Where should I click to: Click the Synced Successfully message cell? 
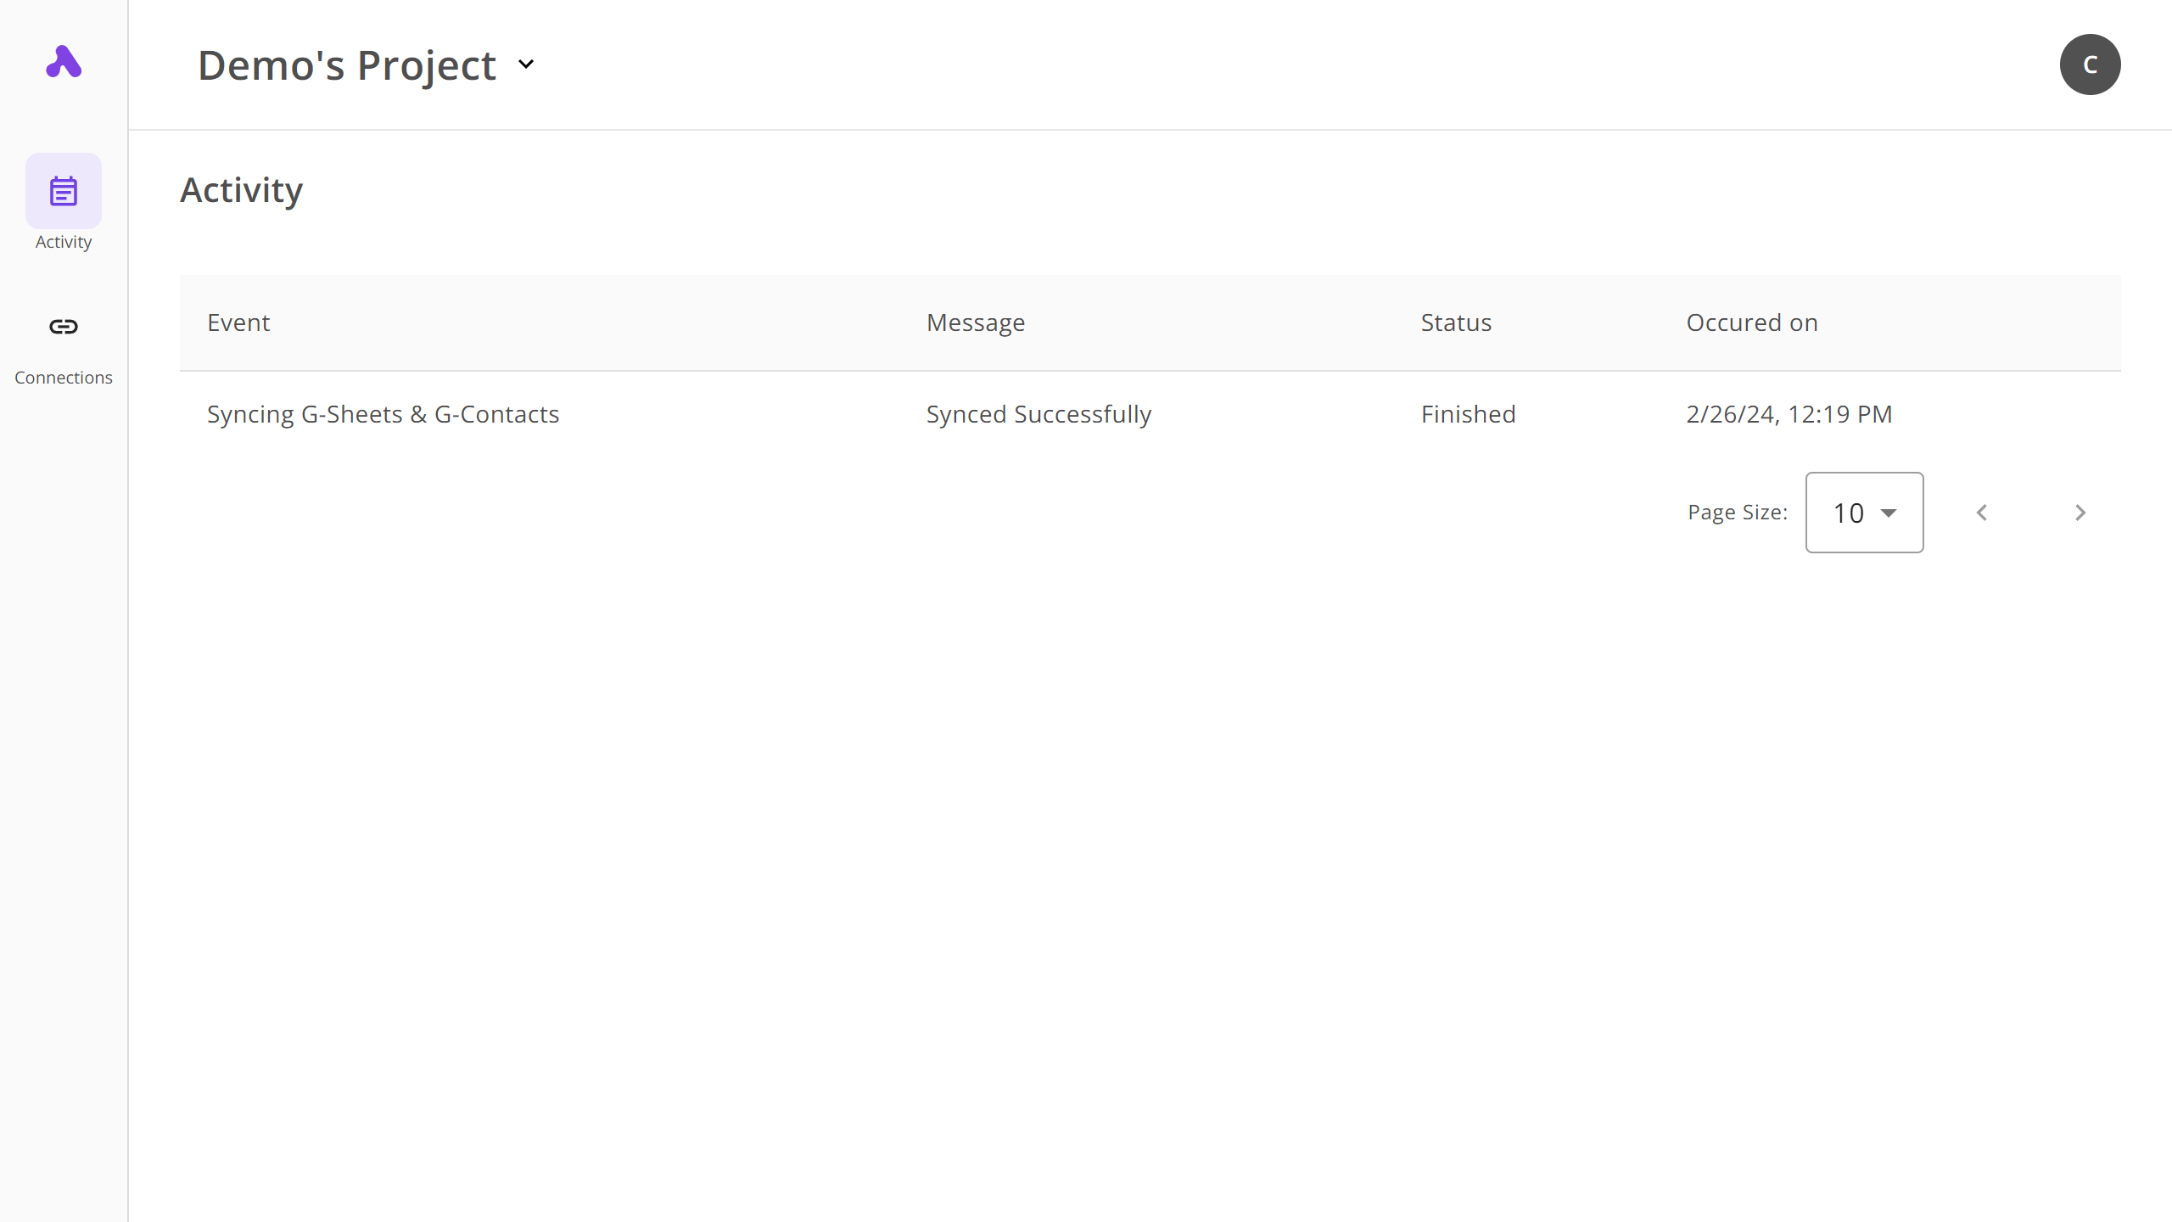[x=1038, y=414]
